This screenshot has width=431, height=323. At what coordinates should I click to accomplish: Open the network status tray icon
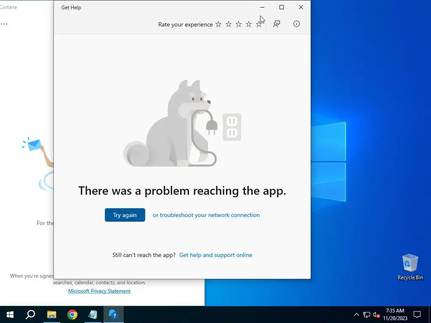point(367,315)
